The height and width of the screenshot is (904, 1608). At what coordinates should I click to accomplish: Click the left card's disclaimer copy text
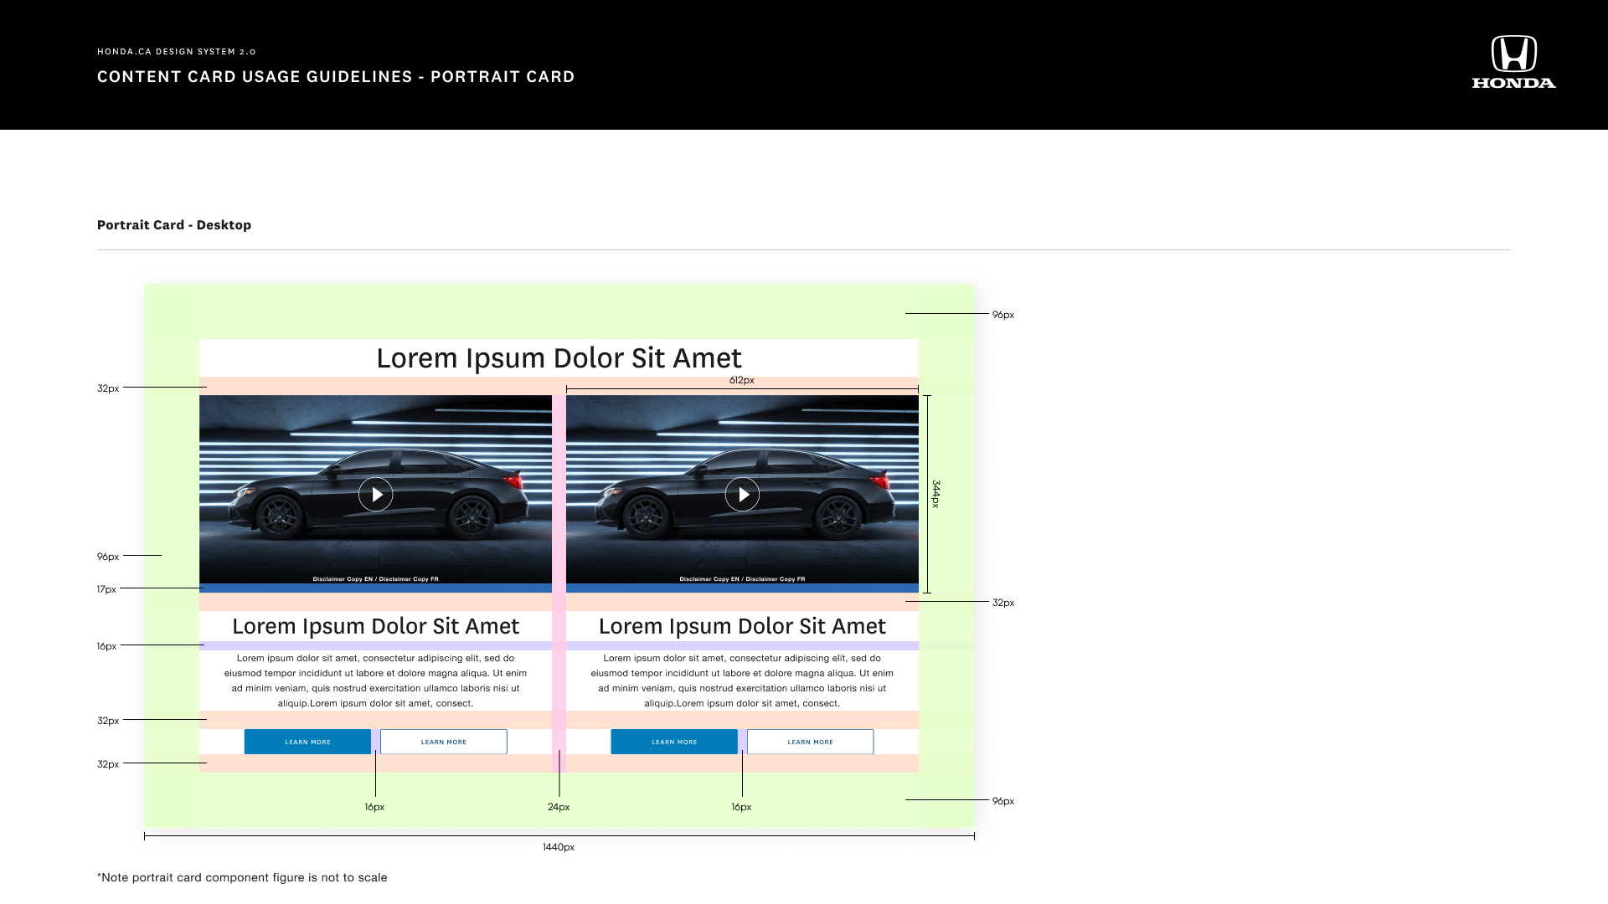tap(375, 578)
